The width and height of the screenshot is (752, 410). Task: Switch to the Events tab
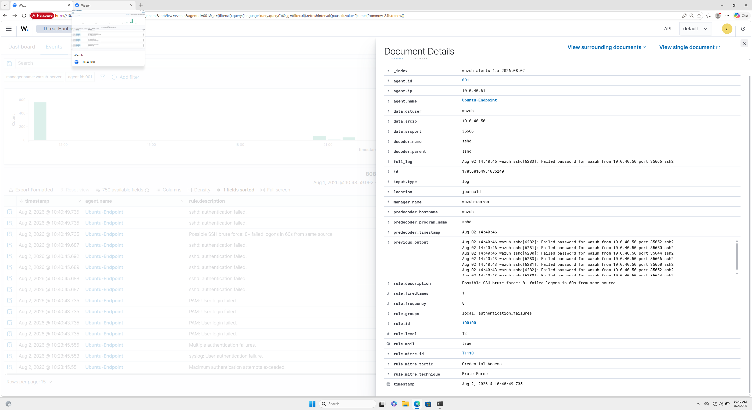click(54, 47)
